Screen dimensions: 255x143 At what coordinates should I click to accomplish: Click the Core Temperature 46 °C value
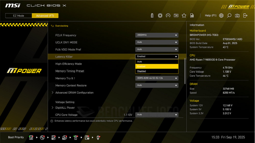click(226, 76)
